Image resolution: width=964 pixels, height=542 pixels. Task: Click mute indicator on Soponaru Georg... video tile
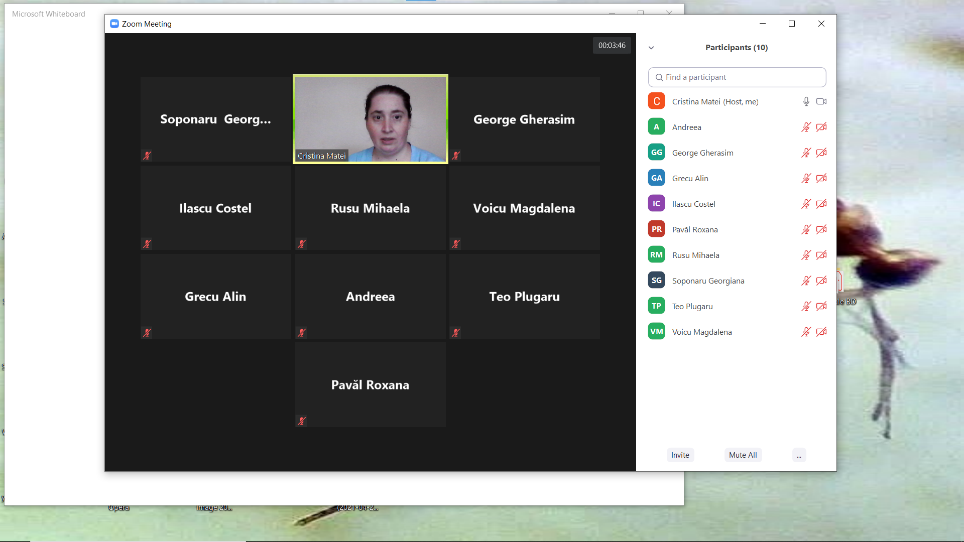point(147,156)
